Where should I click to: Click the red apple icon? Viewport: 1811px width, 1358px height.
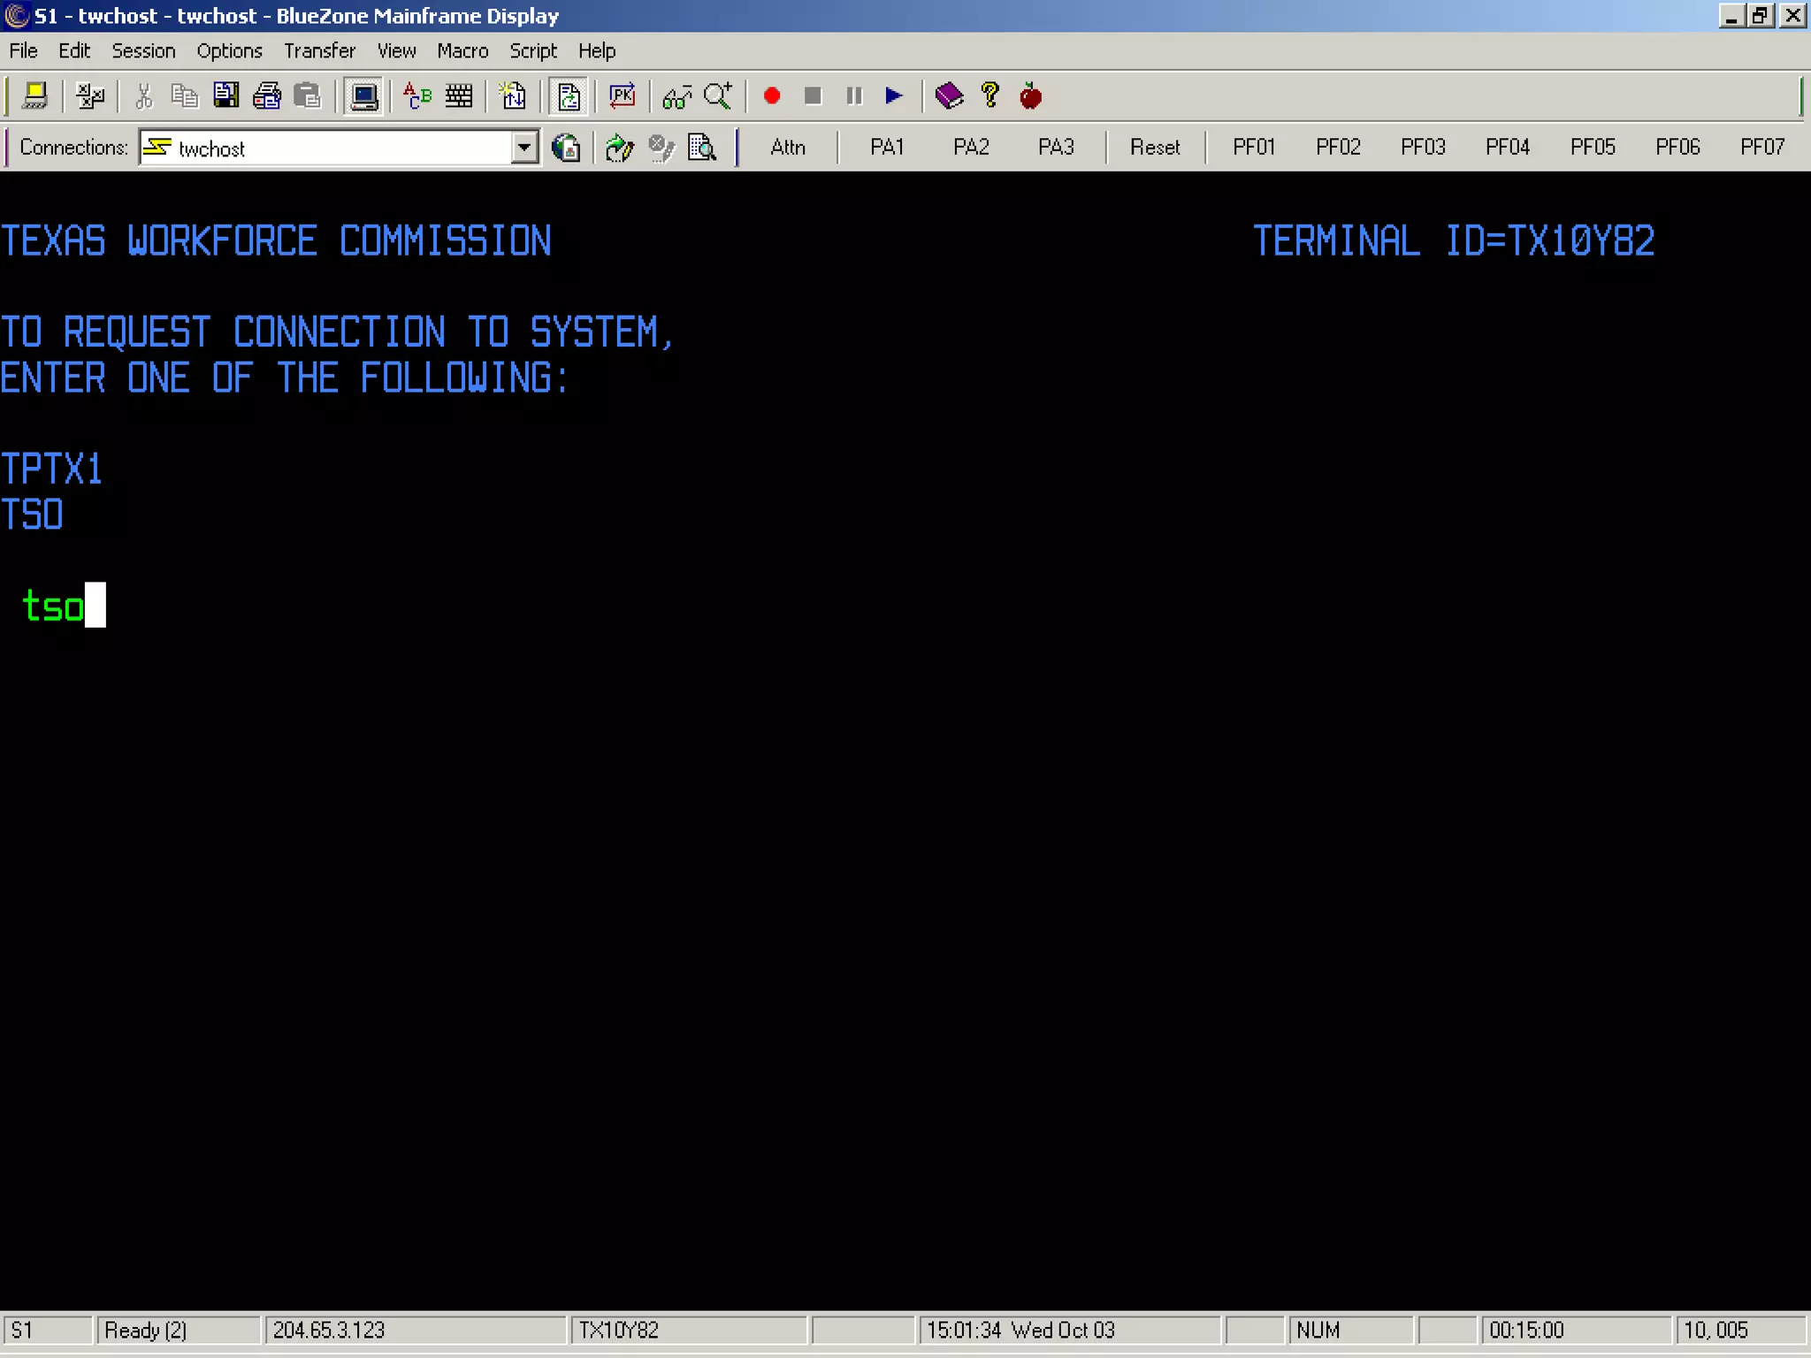[1030, 95]
